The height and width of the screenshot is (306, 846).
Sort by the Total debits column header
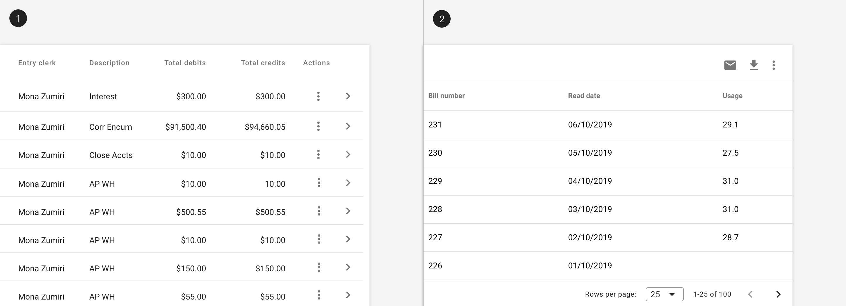[185, 63]
